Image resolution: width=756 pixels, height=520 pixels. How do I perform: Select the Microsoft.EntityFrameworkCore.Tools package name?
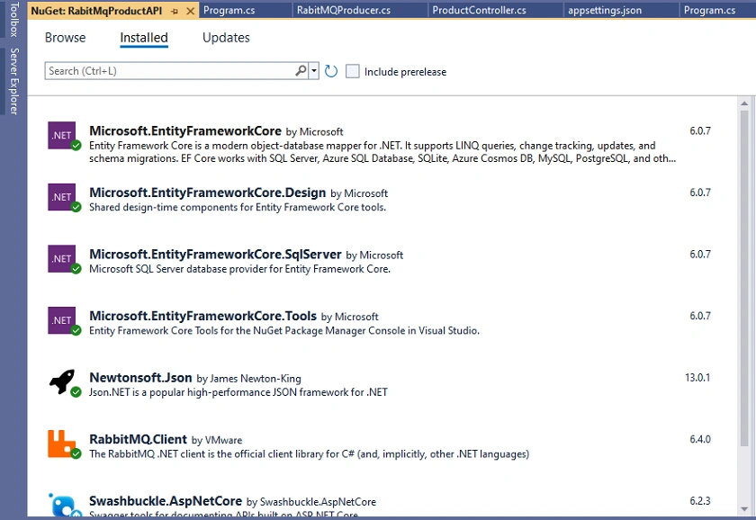[203, 316]
